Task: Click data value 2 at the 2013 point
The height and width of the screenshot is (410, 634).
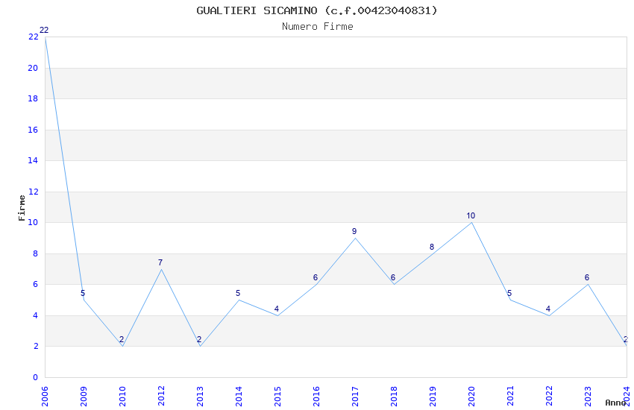Action: [199, 339]
